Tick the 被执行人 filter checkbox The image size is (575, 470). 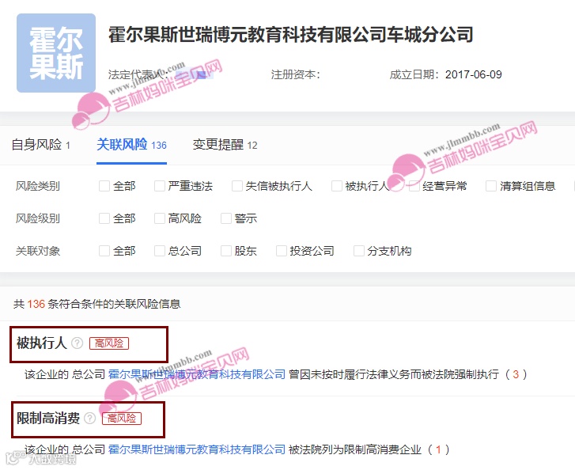[337, 186]
